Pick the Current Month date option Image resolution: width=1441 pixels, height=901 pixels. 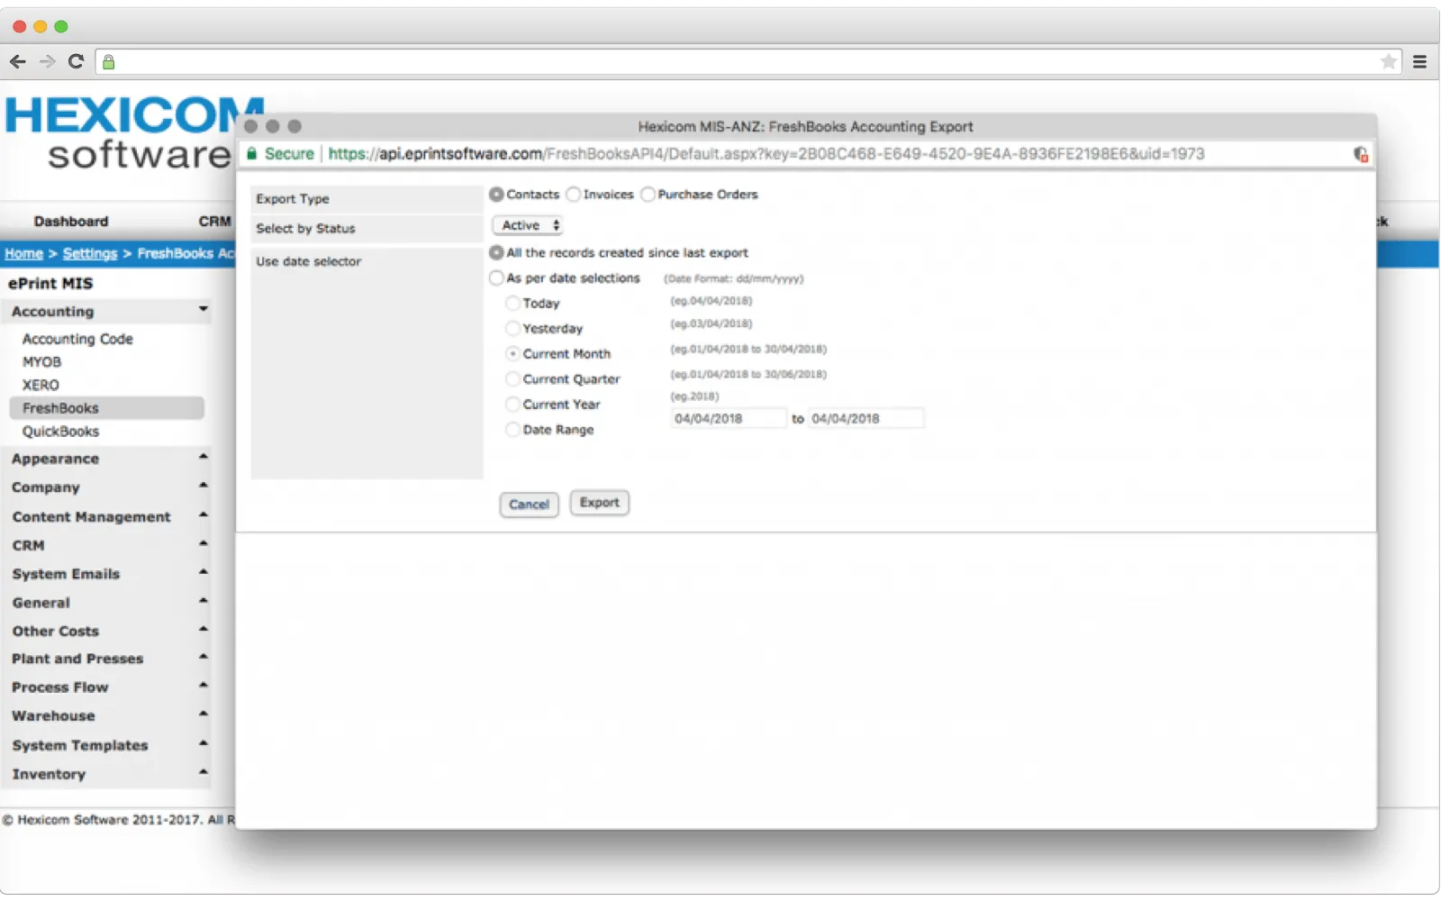click(512, 354)
